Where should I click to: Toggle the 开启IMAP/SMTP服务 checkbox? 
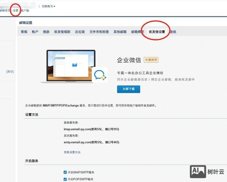65,172
